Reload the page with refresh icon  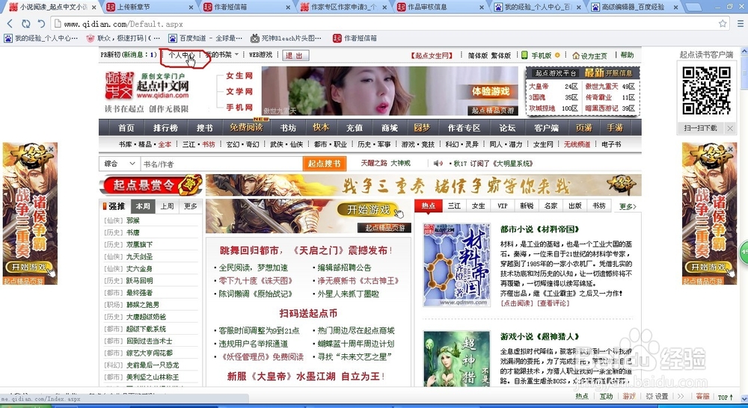click(25, 23)
